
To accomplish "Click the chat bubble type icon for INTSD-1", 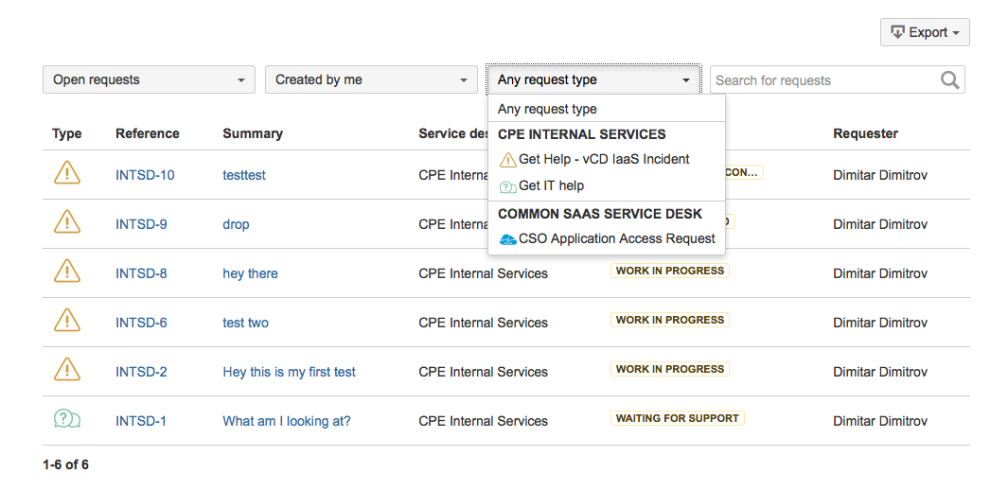I will [67, 419].
